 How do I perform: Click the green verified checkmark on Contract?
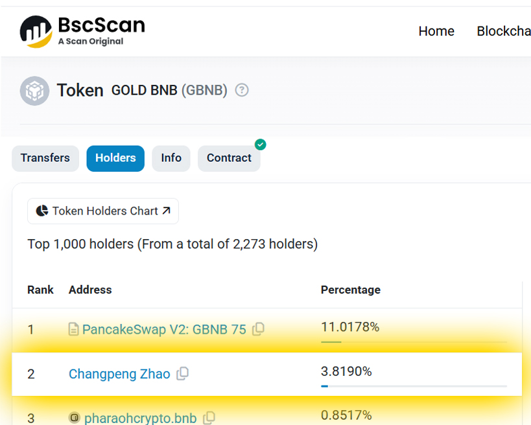point(260,144)
